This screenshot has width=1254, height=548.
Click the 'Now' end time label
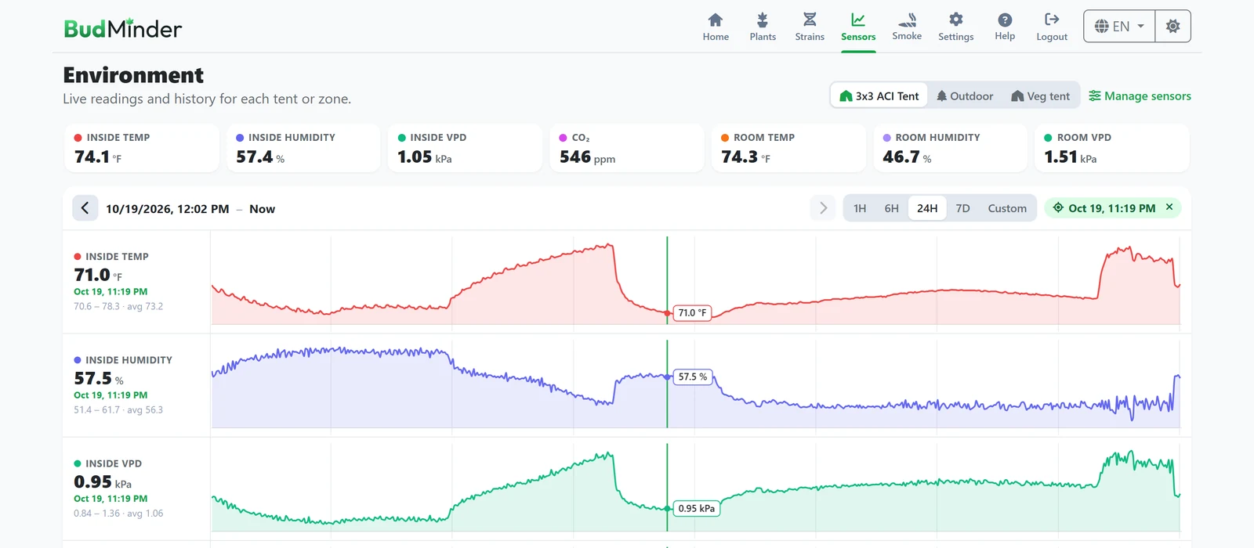(x=262, y=209)
